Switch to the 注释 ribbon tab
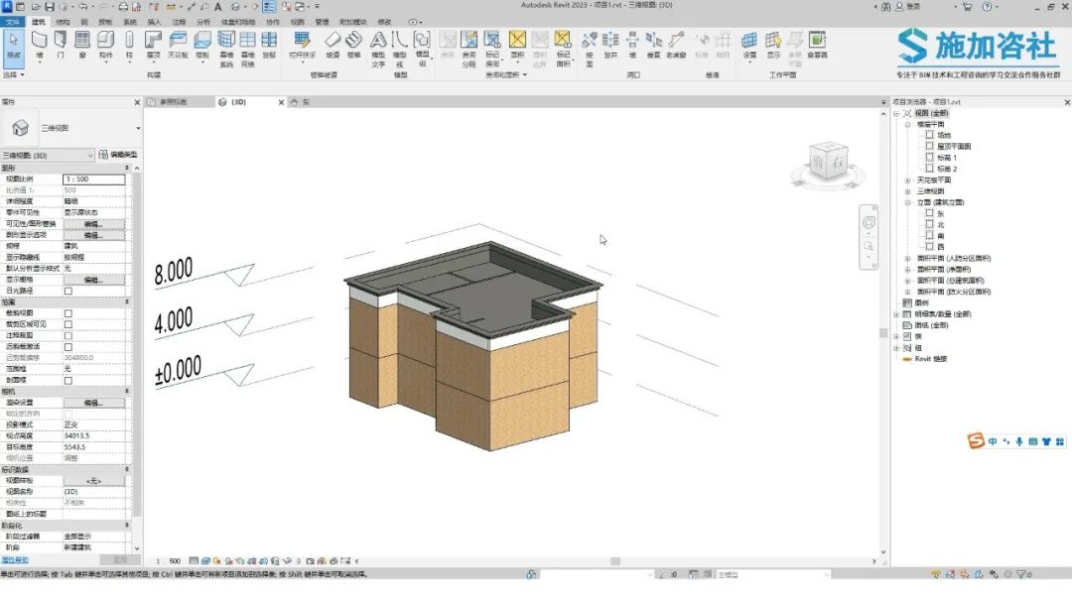 point(179,22)
